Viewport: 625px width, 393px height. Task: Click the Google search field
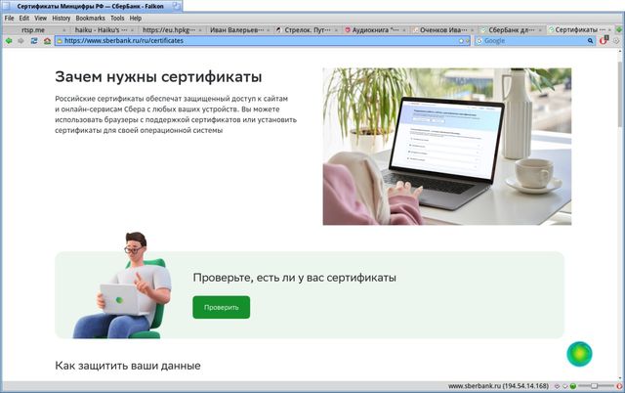tap(534, 41)
